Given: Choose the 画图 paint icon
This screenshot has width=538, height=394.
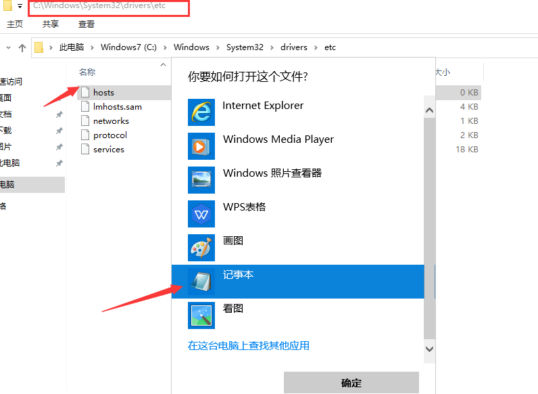Looking at the screenshot, I should (x=201, y=248).
